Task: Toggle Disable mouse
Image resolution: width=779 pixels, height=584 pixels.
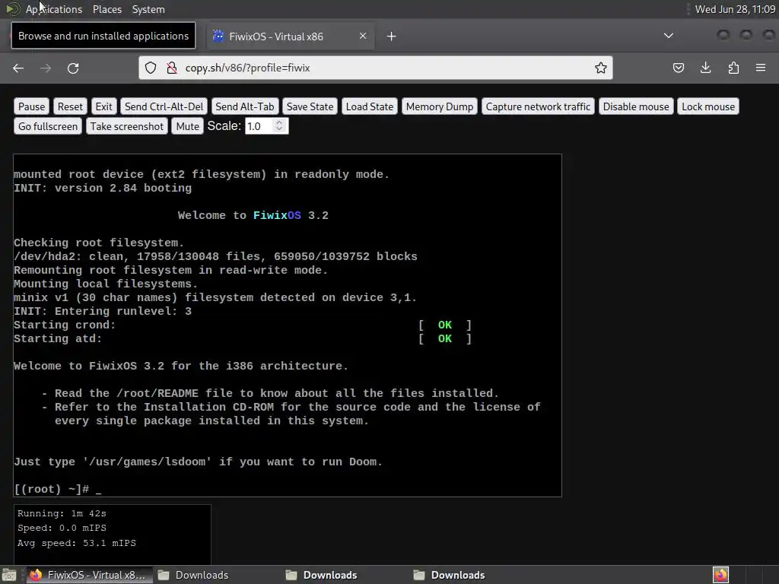Action: pyautogui.click(x=636, y=106)
